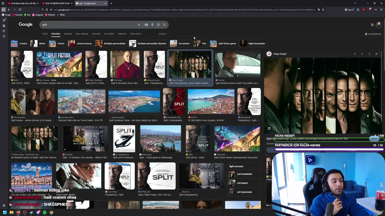Switch to Yer siteleri tab
The width and height of the screenshot is (385, 216).
[x=109, y=34]
